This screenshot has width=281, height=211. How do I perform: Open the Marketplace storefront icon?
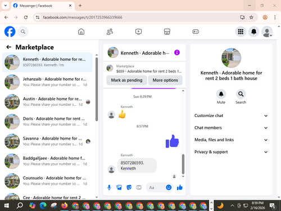click(167, 32)
